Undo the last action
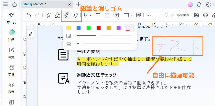Viewport: 215px width, 106px height. [x=29, y=15]
